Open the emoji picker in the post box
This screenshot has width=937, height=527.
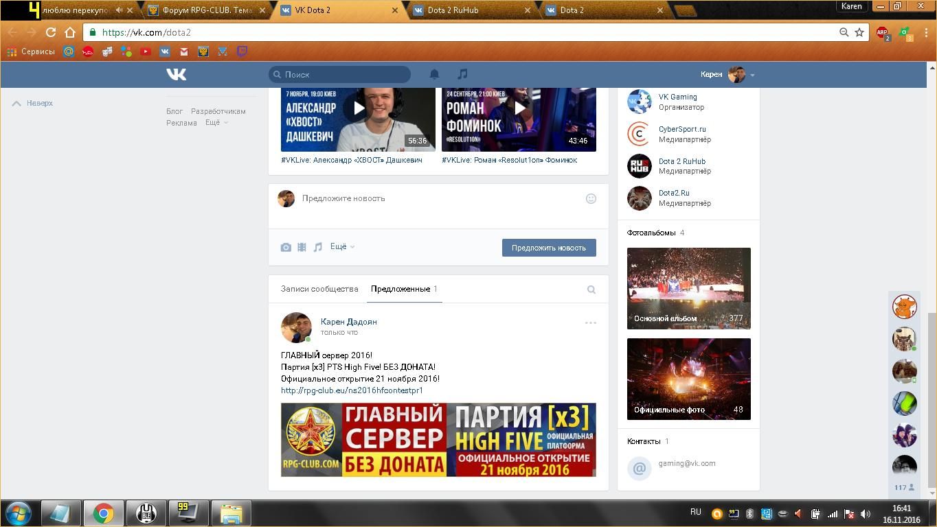[591, 198]
